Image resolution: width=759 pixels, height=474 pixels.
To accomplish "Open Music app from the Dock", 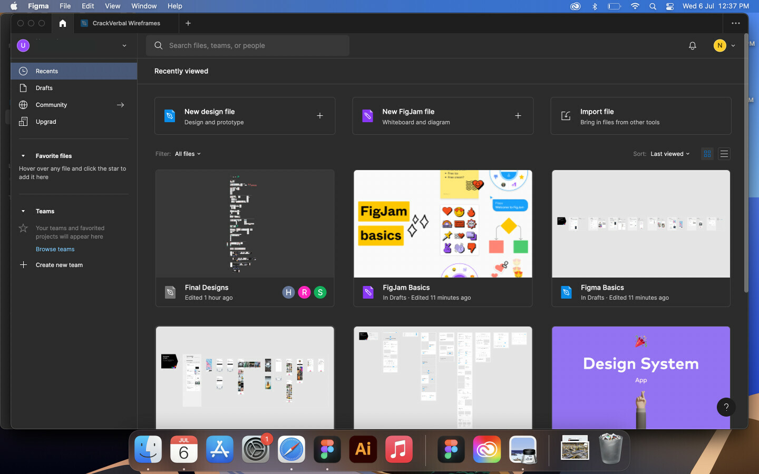I will (399, 449).
